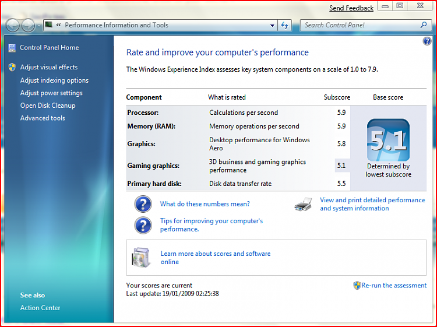Click the search magnifier icon
The width and height of the screenshot is (437, 327).
pos(424,25)
